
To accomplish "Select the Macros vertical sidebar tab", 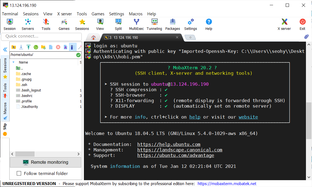I will [5, 111].
